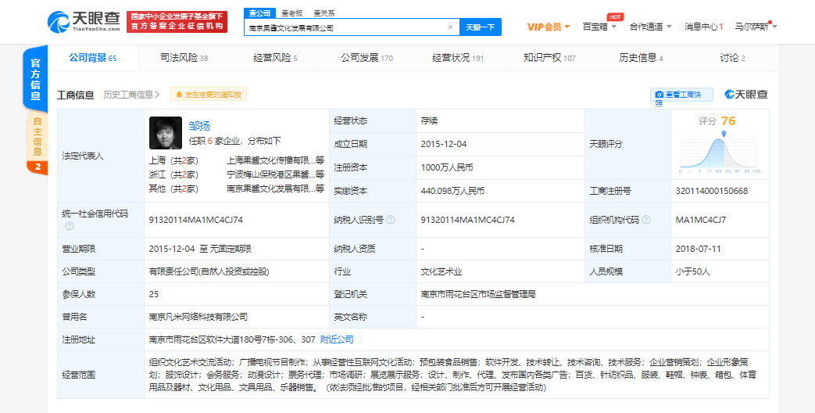Viewport: 815px width, 413px height.
Task: Click help icon beside 组织机构代码
Action: pos(647,220)
